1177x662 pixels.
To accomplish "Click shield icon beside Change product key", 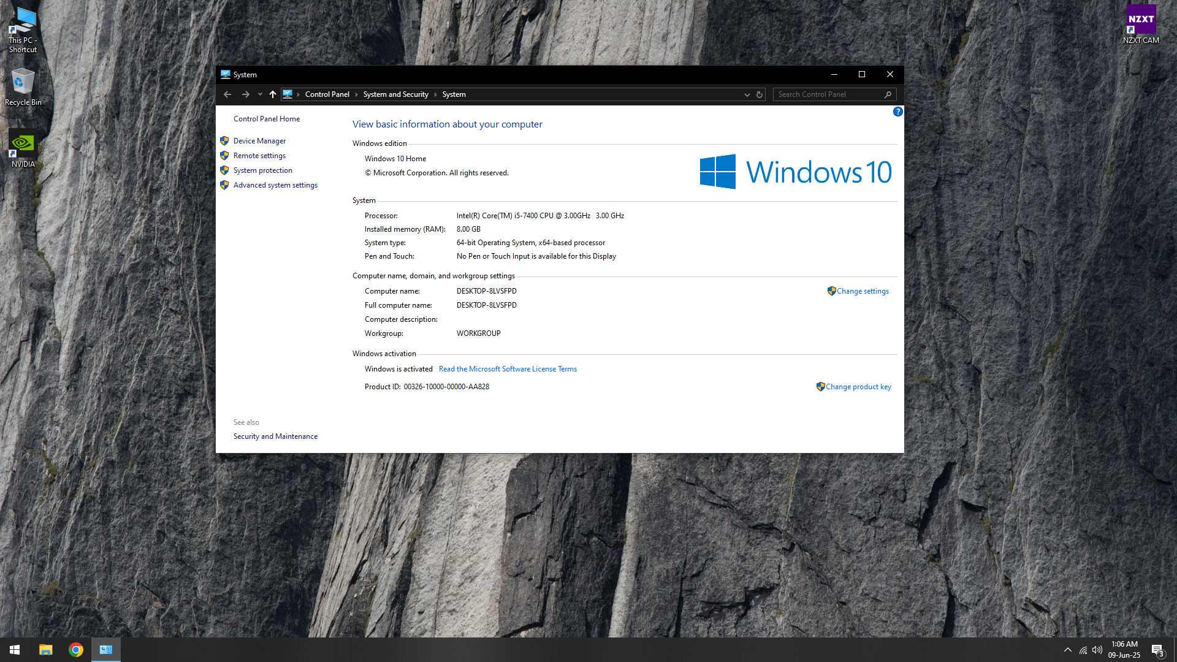I will point(820,387).
